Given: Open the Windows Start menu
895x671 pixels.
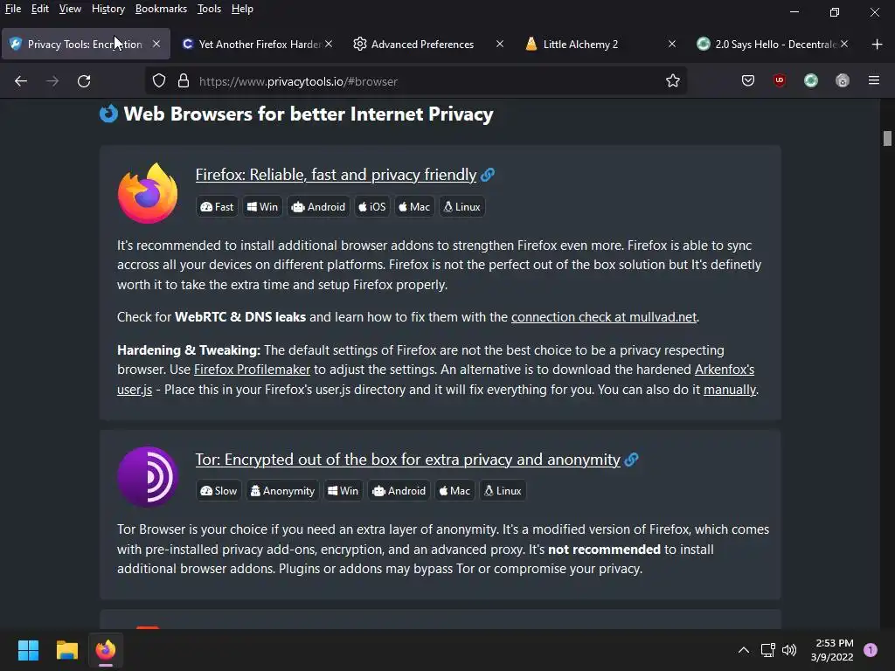Looking at the screenshot, I should (28, 650).
